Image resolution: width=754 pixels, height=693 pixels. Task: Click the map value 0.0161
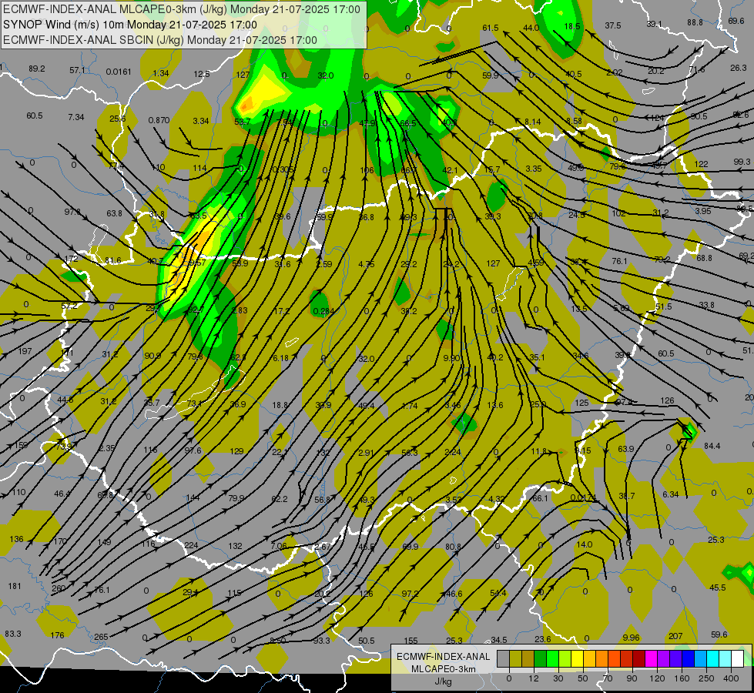(x=119, y=72)
